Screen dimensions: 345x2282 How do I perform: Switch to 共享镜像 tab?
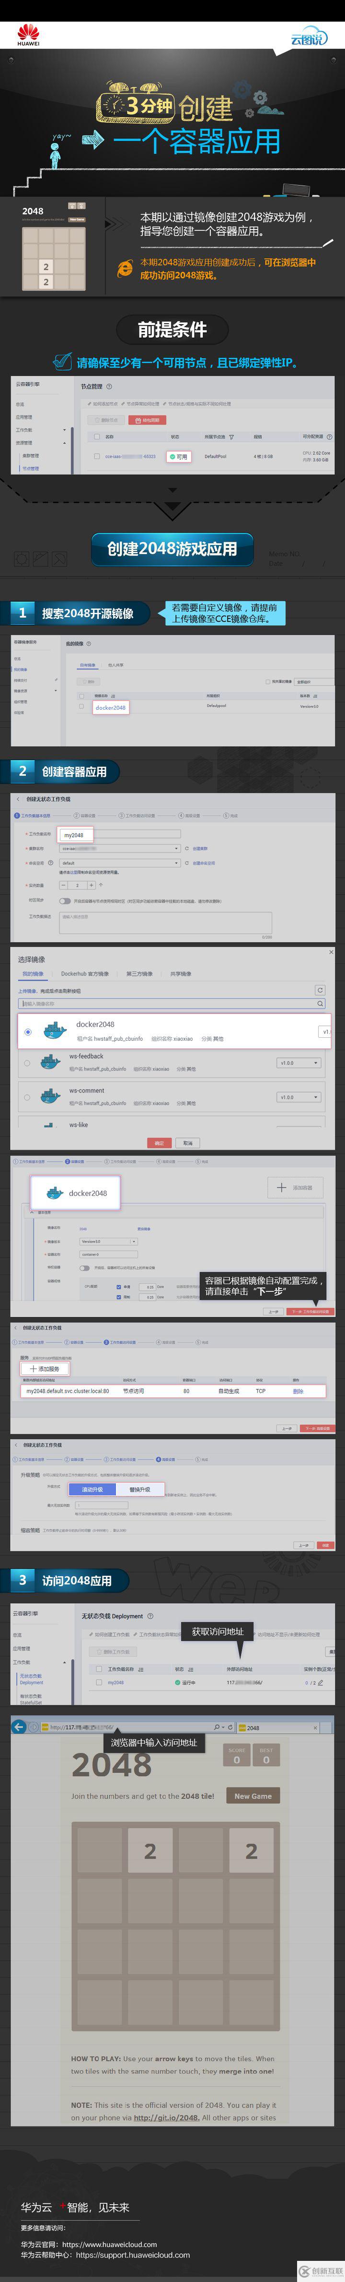[181, 973]
